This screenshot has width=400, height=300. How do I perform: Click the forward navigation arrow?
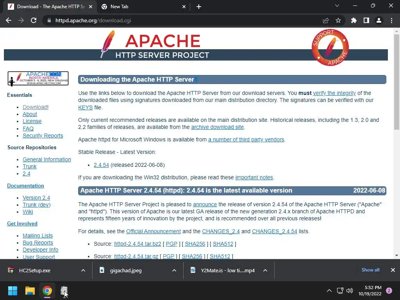(x=21, y=20)
